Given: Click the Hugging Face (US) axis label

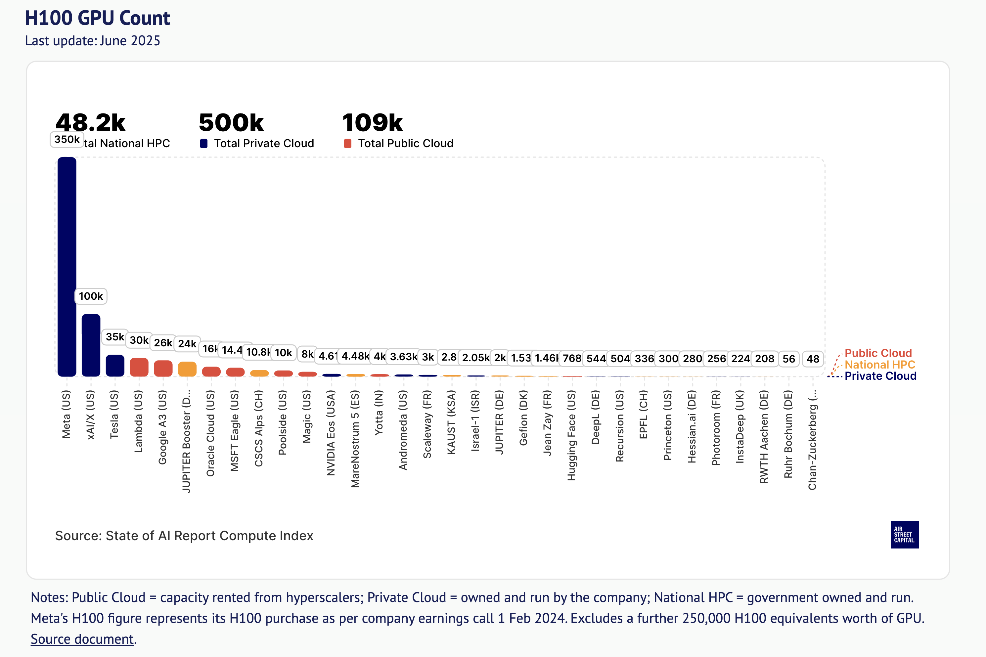Looking at the screenshot, I should (571, 435).
